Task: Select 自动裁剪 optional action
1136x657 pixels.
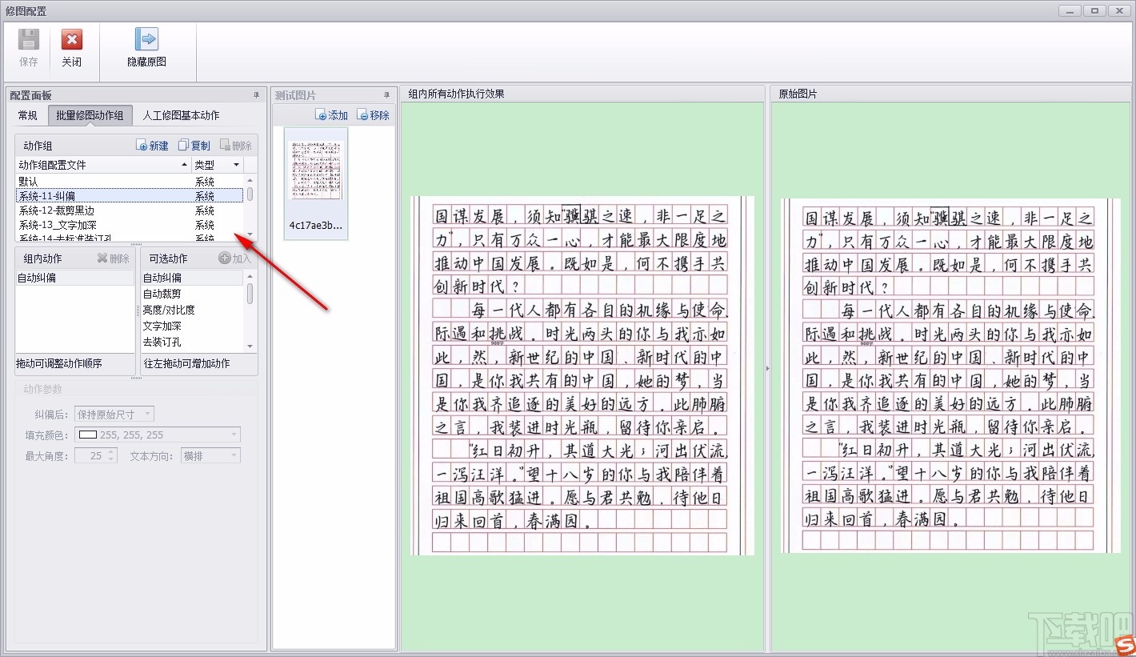Action: click(x=193, y=294)
